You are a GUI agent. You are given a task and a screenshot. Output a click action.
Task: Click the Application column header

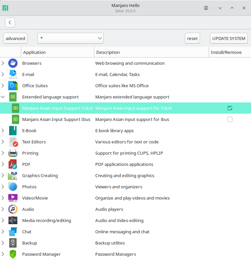point(58,52)
